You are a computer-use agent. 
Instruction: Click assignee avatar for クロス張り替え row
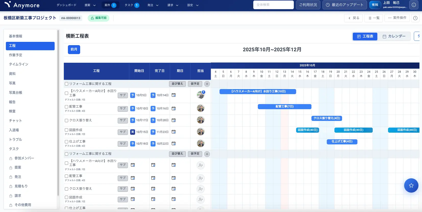pos(200,120)
